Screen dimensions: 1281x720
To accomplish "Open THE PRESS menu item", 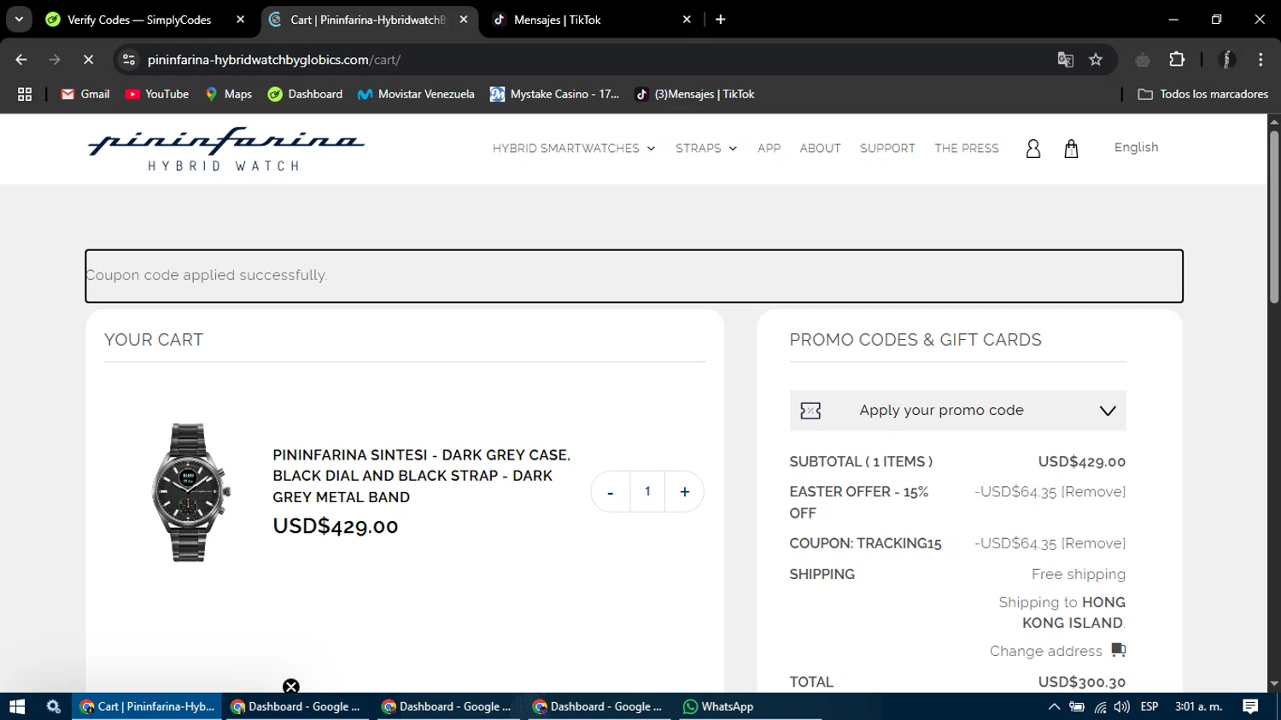I will [967, 149].
